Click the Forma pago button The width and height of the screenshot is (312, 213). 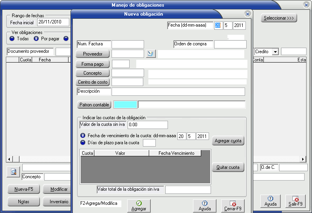[92, 64]
